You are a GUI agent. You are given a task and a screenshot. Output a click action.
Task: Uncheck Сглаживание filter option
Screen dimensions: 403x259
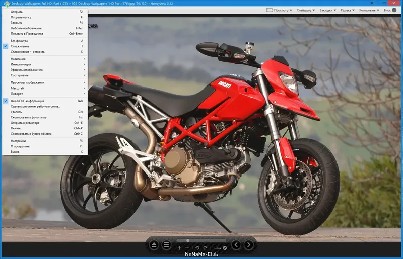[x=45, y=46]
